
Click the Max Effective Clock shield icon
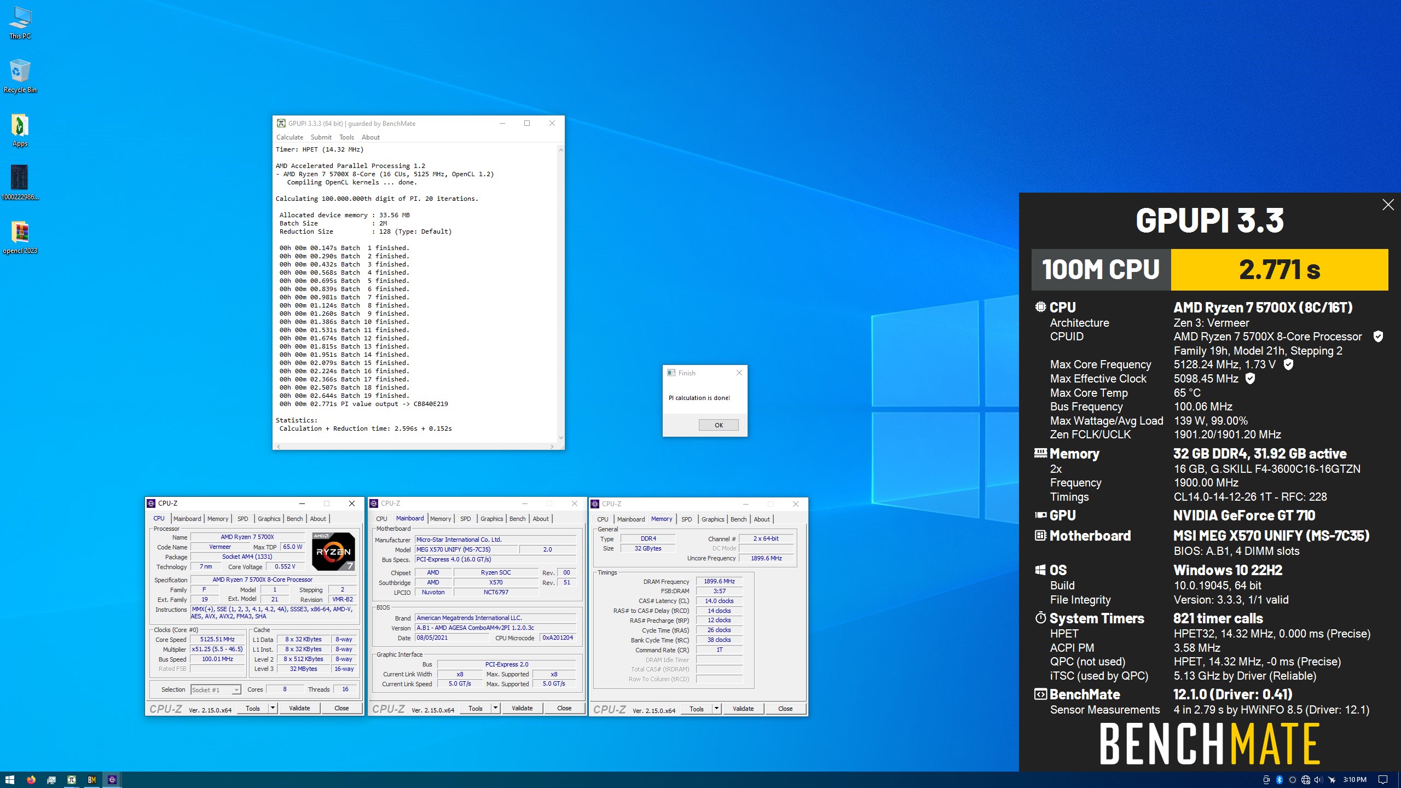coord(1250,378)
